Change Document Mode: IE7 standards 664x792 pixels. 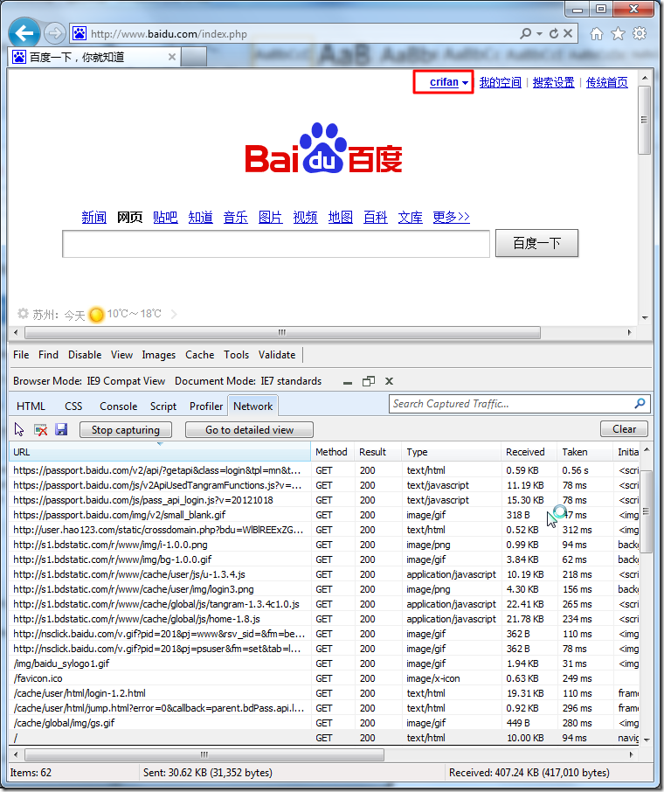click(248, 381)
